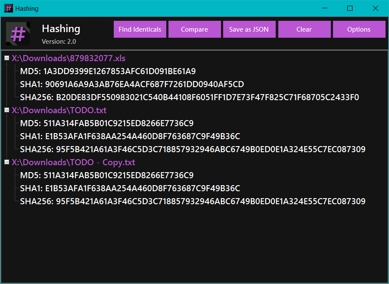Select SHA1 hash starting 90691A6A9A
Image resolution: width=389 pixels, height=284 pixels.
tap(132, 84)
